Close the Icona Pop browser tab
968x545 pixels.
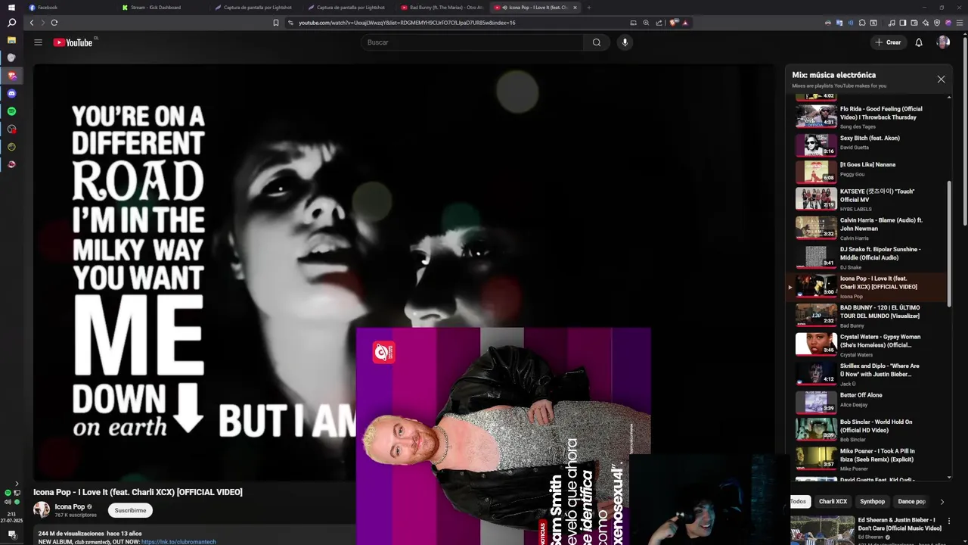(x=575, y=8)
